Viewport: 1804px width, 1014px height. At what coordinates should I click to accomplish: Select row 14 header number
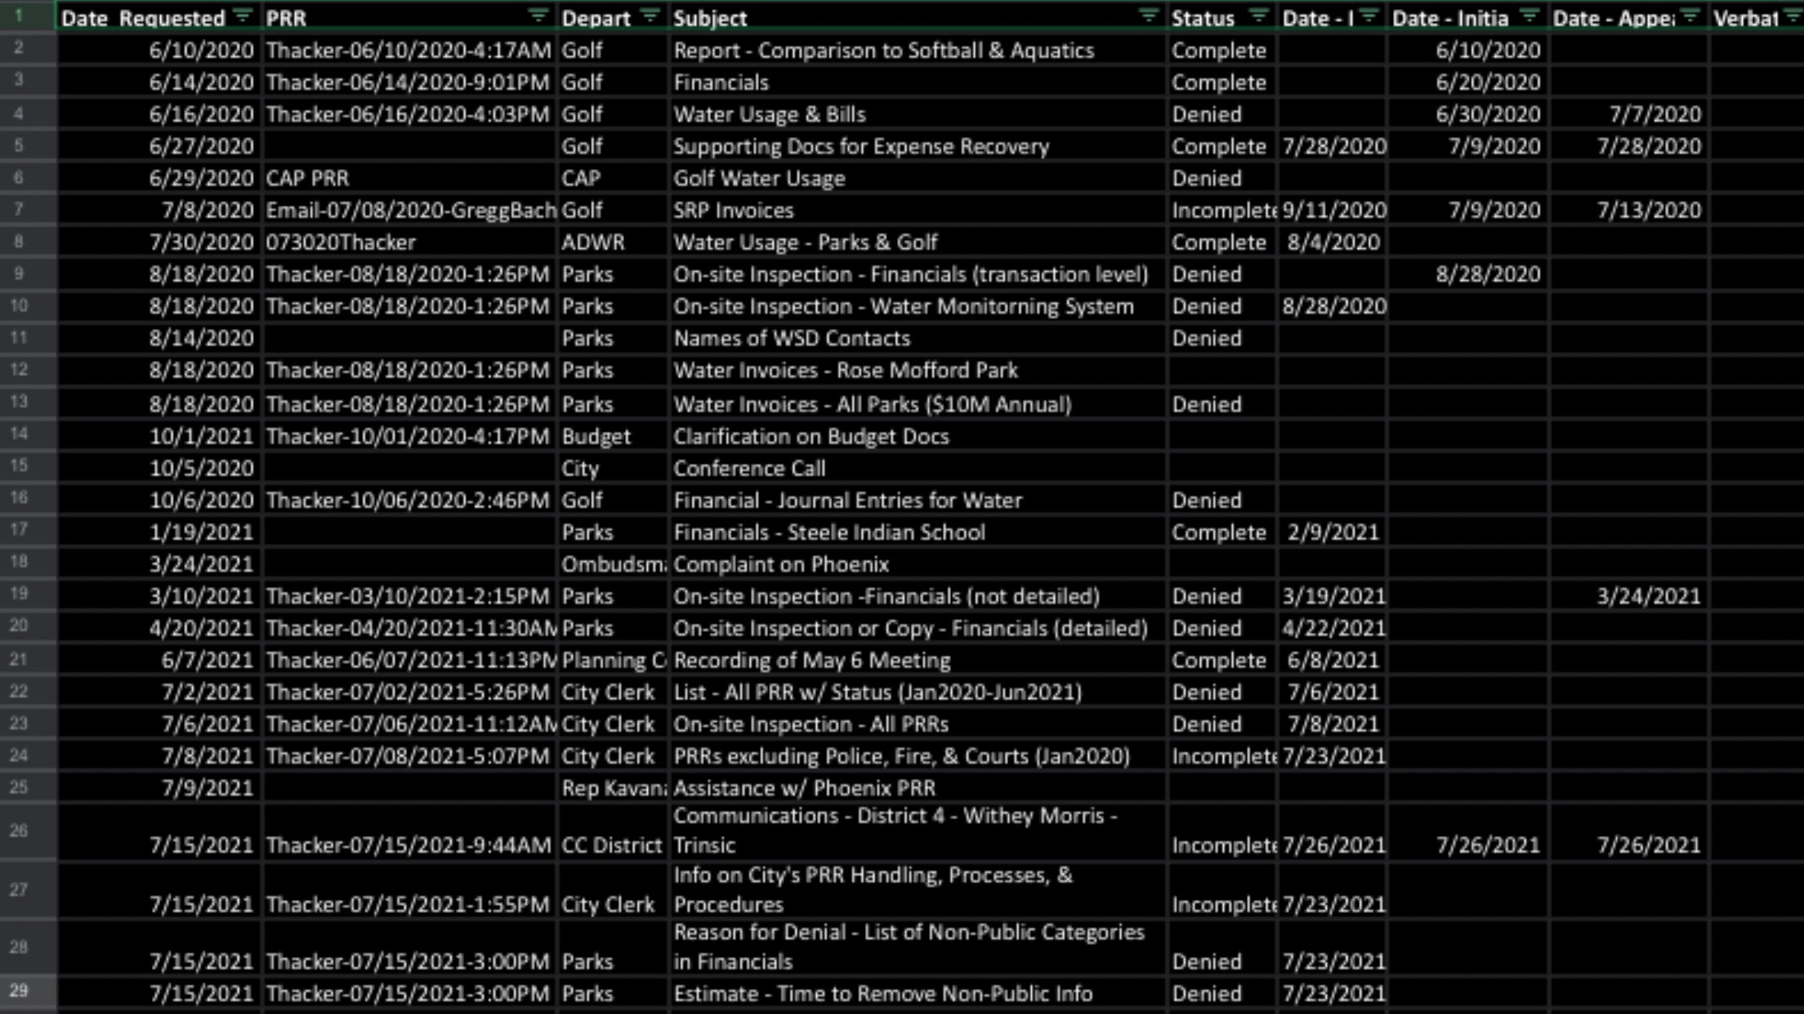coord(19,434)
